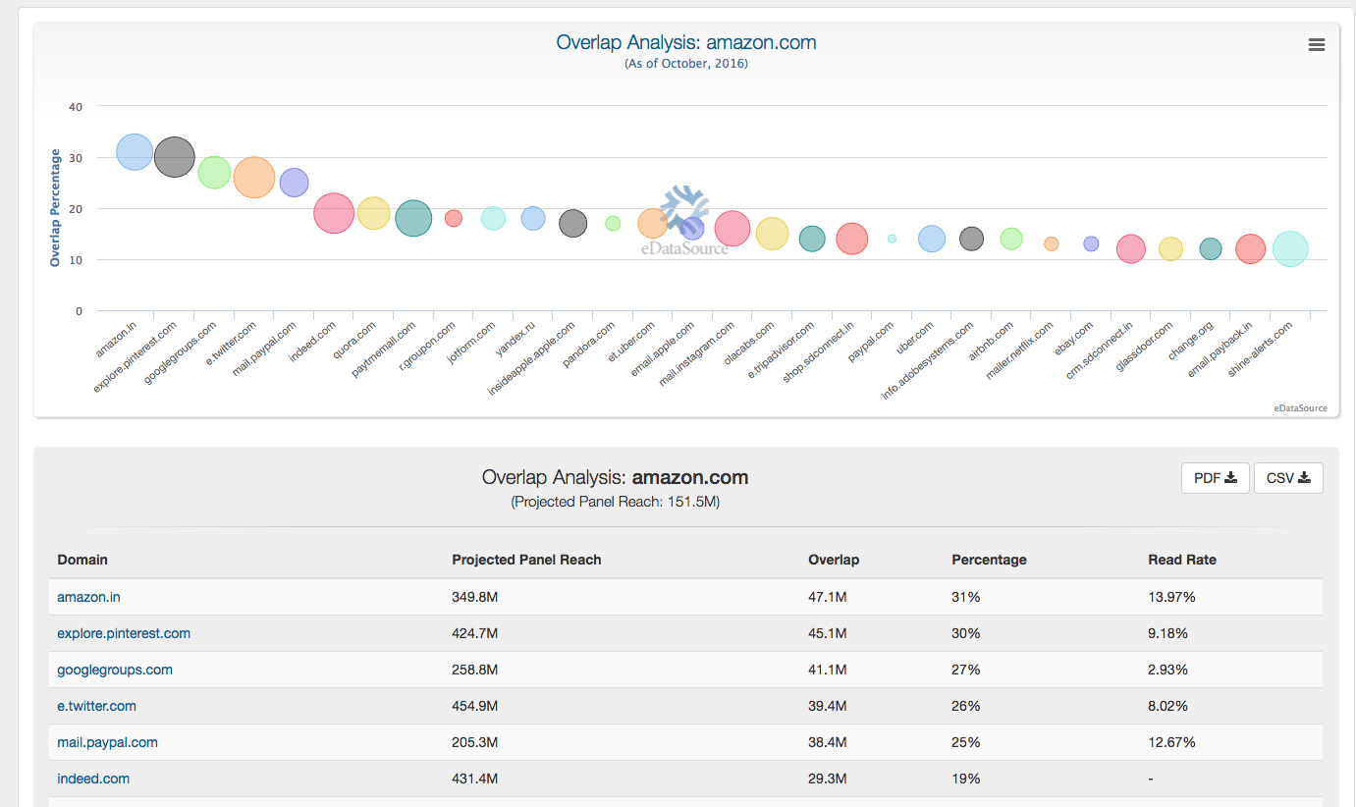This screenshot has height=807, width=1356.
Task: Click the 13.97% read rate cell
Action: point(1171,597)
